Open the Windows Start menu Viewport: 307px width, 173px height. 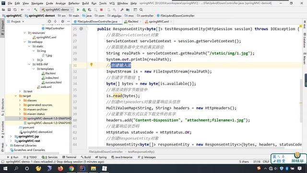tap(5, 169)
